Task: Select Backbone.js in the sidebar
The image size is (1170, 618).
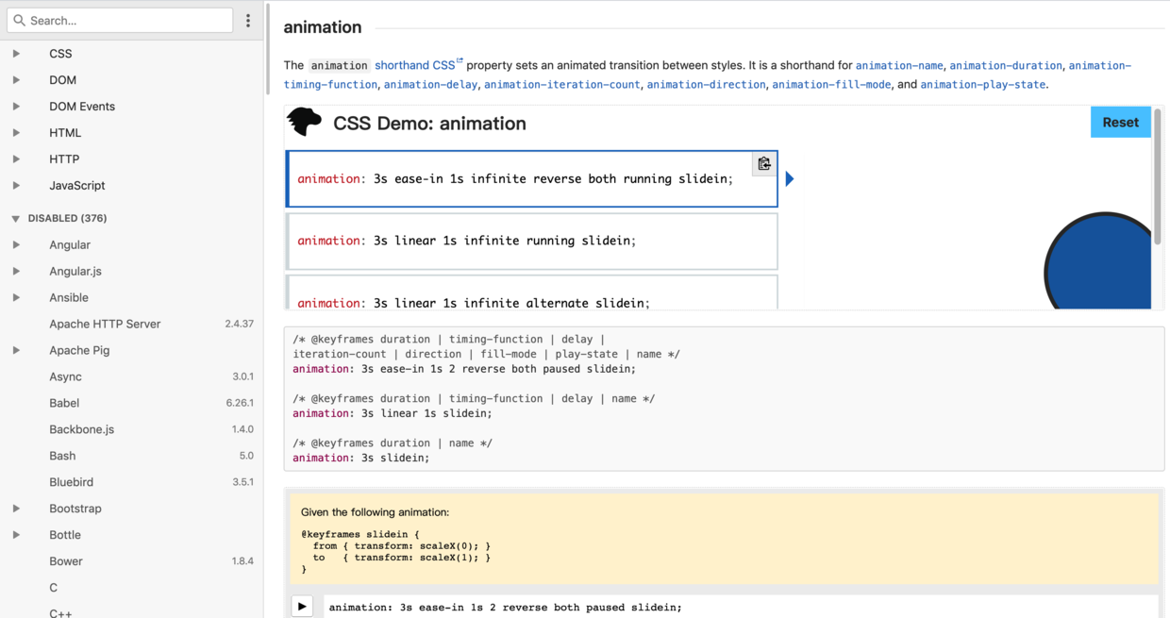Action: (84, 429)
